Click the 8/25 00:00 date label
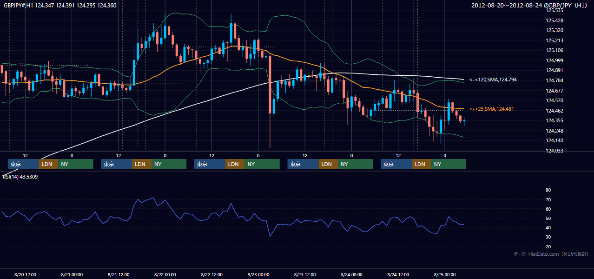This screenshot has height=279, width=594. click(445, 274)
